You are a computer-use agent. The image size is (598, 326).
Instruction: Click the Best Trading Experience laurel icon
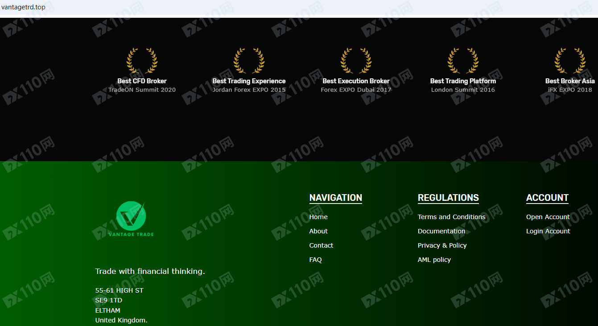249,61
